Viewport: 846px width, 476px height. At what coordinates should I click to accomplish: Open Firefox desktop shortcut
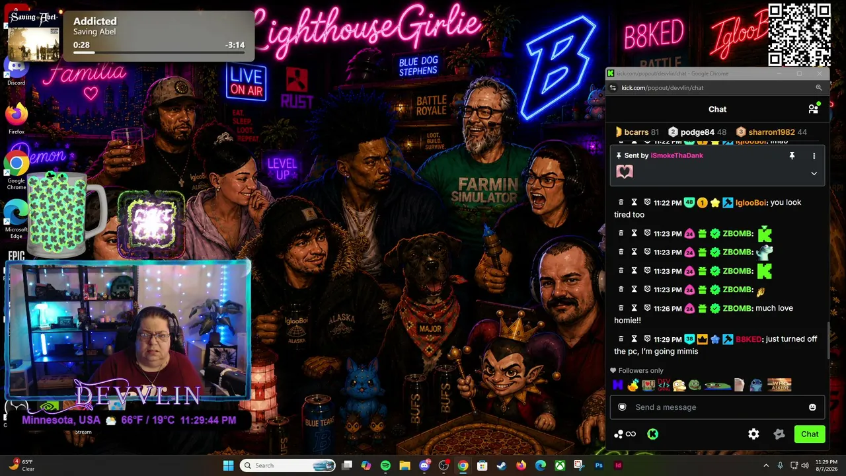(x=16, y=119)
